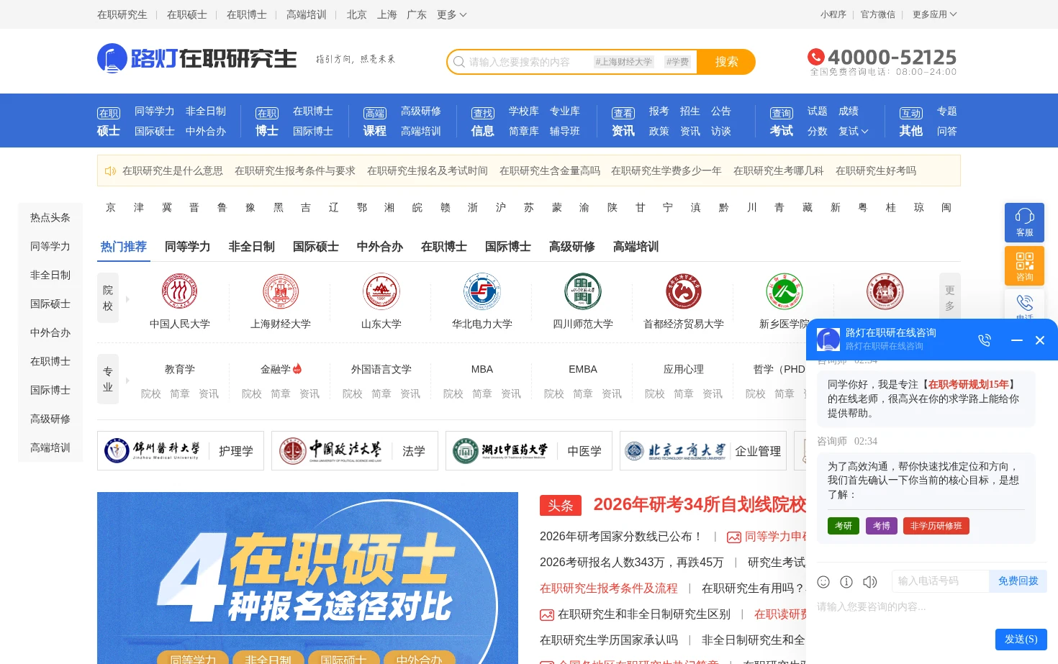Expand the 院校 row arrow
1058x664 pixels.
click(x=127, y=299)
